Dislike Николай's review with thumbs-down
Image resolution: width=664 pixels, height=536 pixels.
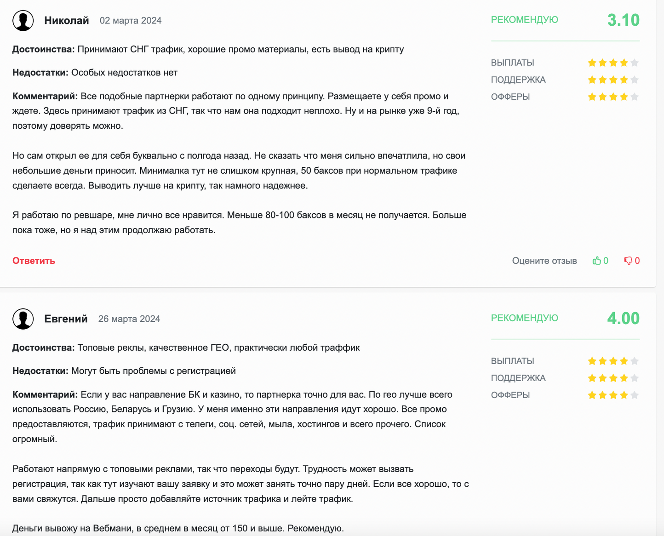point(628,261)
